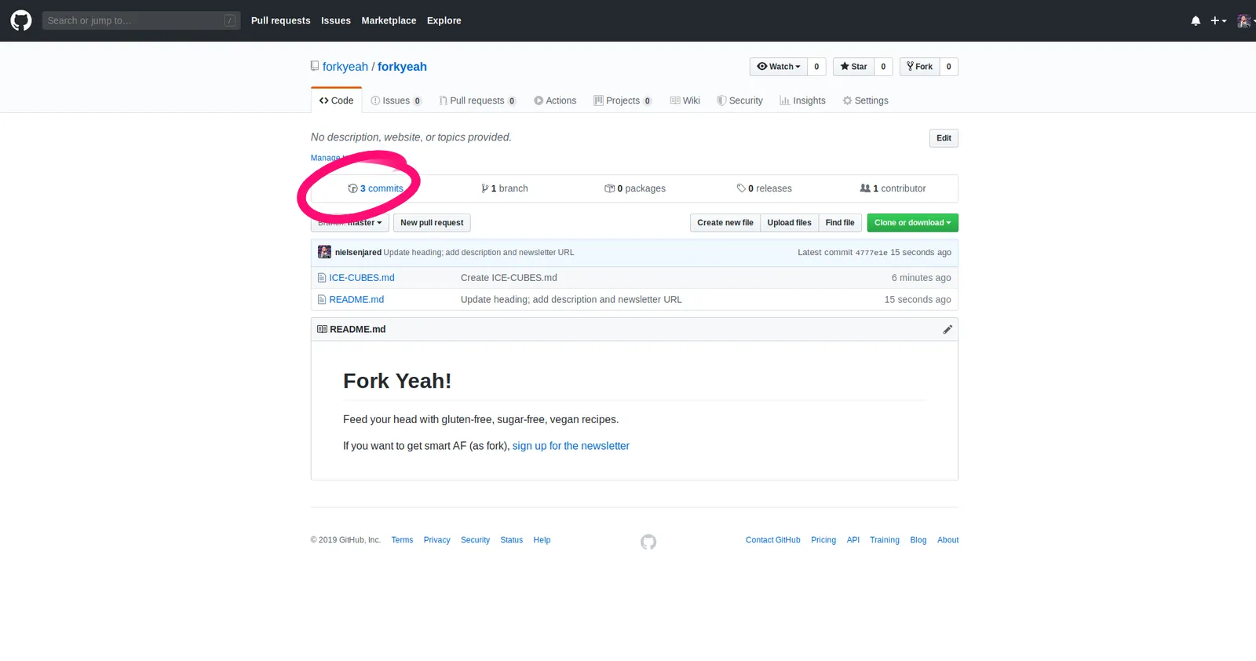The height and width of the screenshot is (661, 1256).
Task: Open the 'Create ICE-CUBES.md' commit message
Action: tap(509, 278)
